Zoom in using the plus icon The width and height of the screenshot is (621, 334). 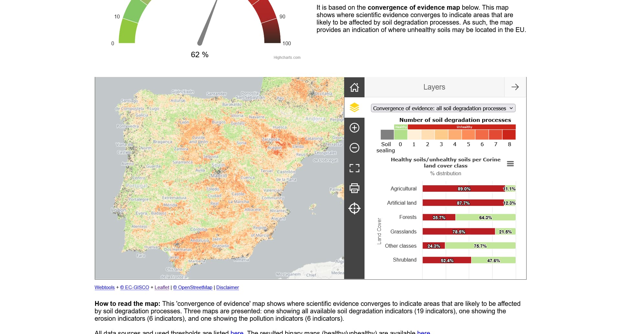pyautogui.click(x=354, y=128)
